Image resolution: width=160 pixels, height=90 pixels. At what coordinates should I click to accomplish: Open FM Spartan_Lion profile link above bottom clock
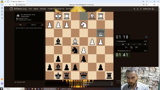[x=124, y=51]
